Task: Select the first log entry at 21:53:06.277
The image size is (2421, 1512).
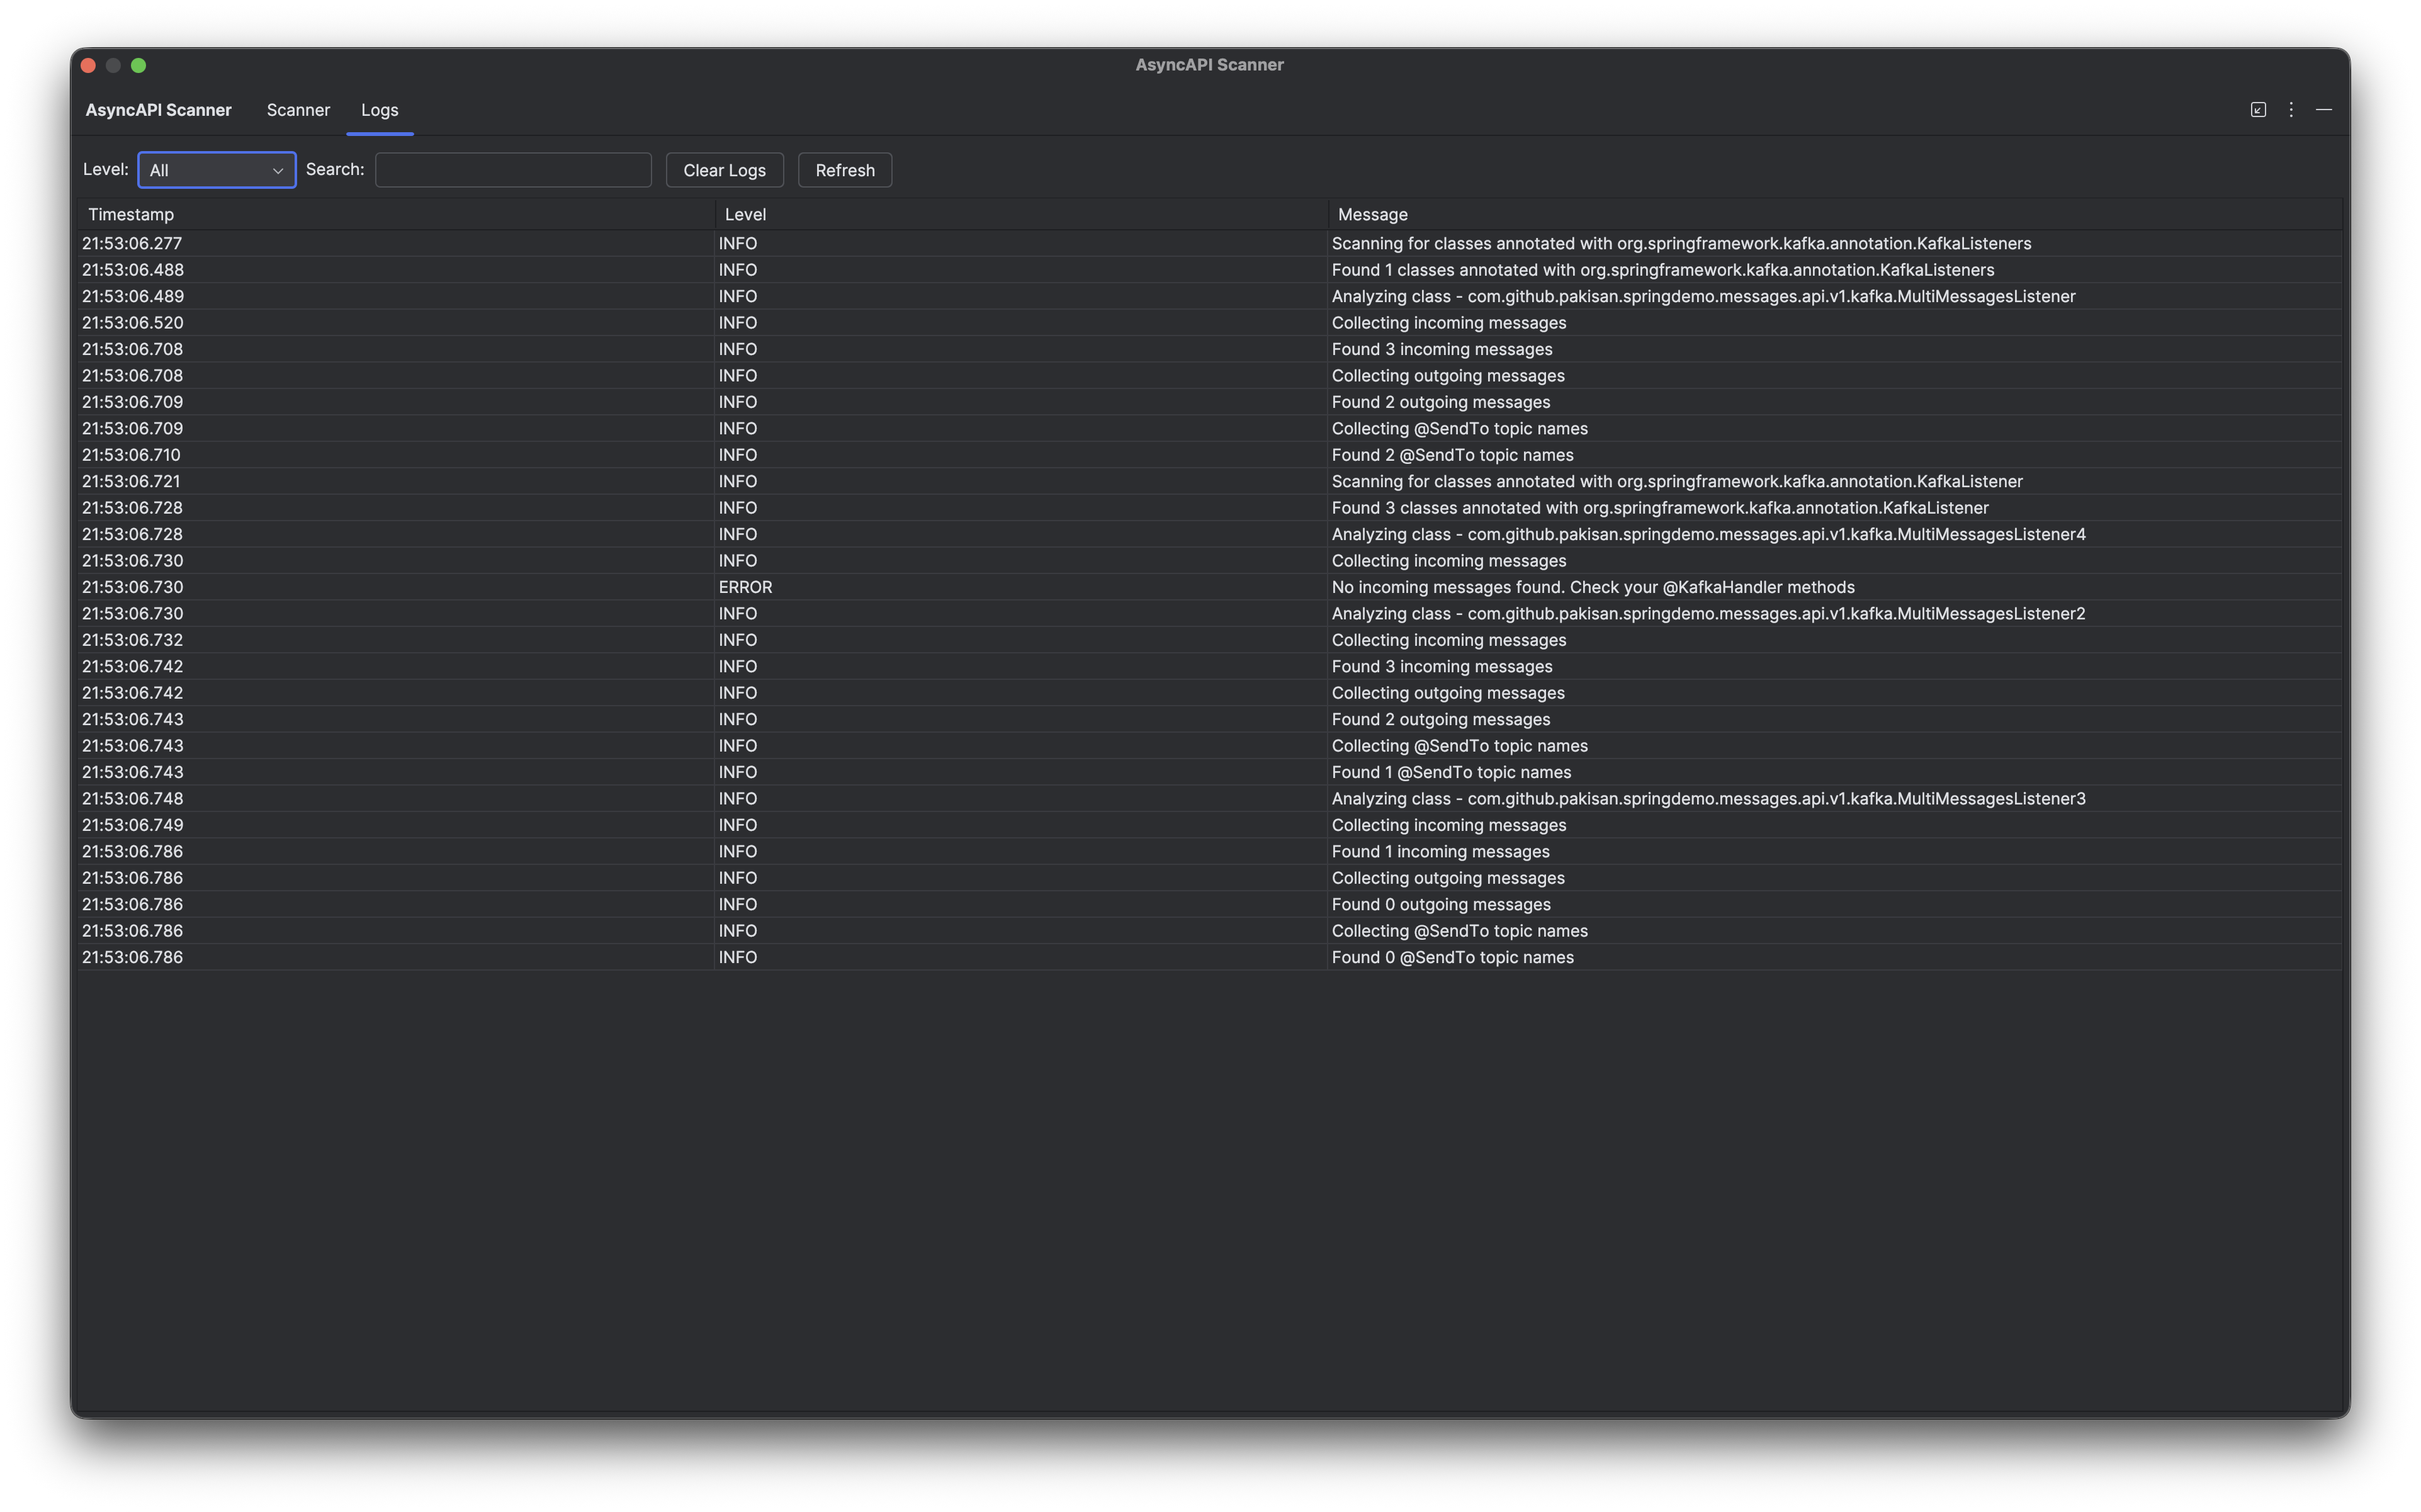Action: point(132,244)
